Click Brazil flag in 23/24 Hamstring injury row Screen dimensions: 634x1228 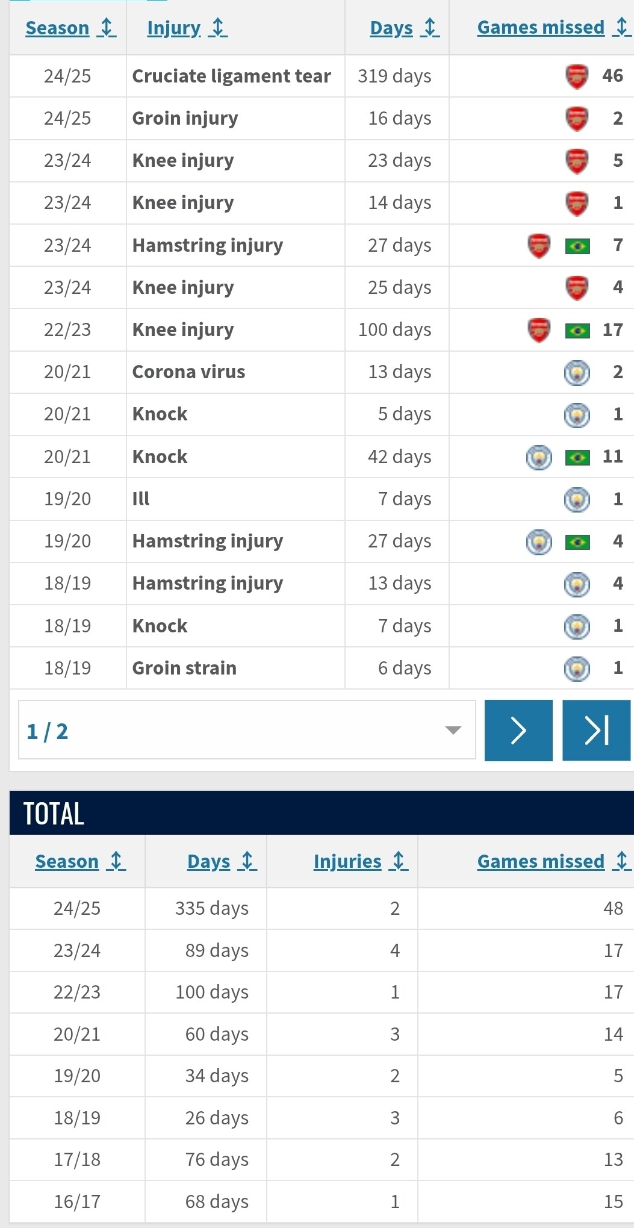click(577, 246)
